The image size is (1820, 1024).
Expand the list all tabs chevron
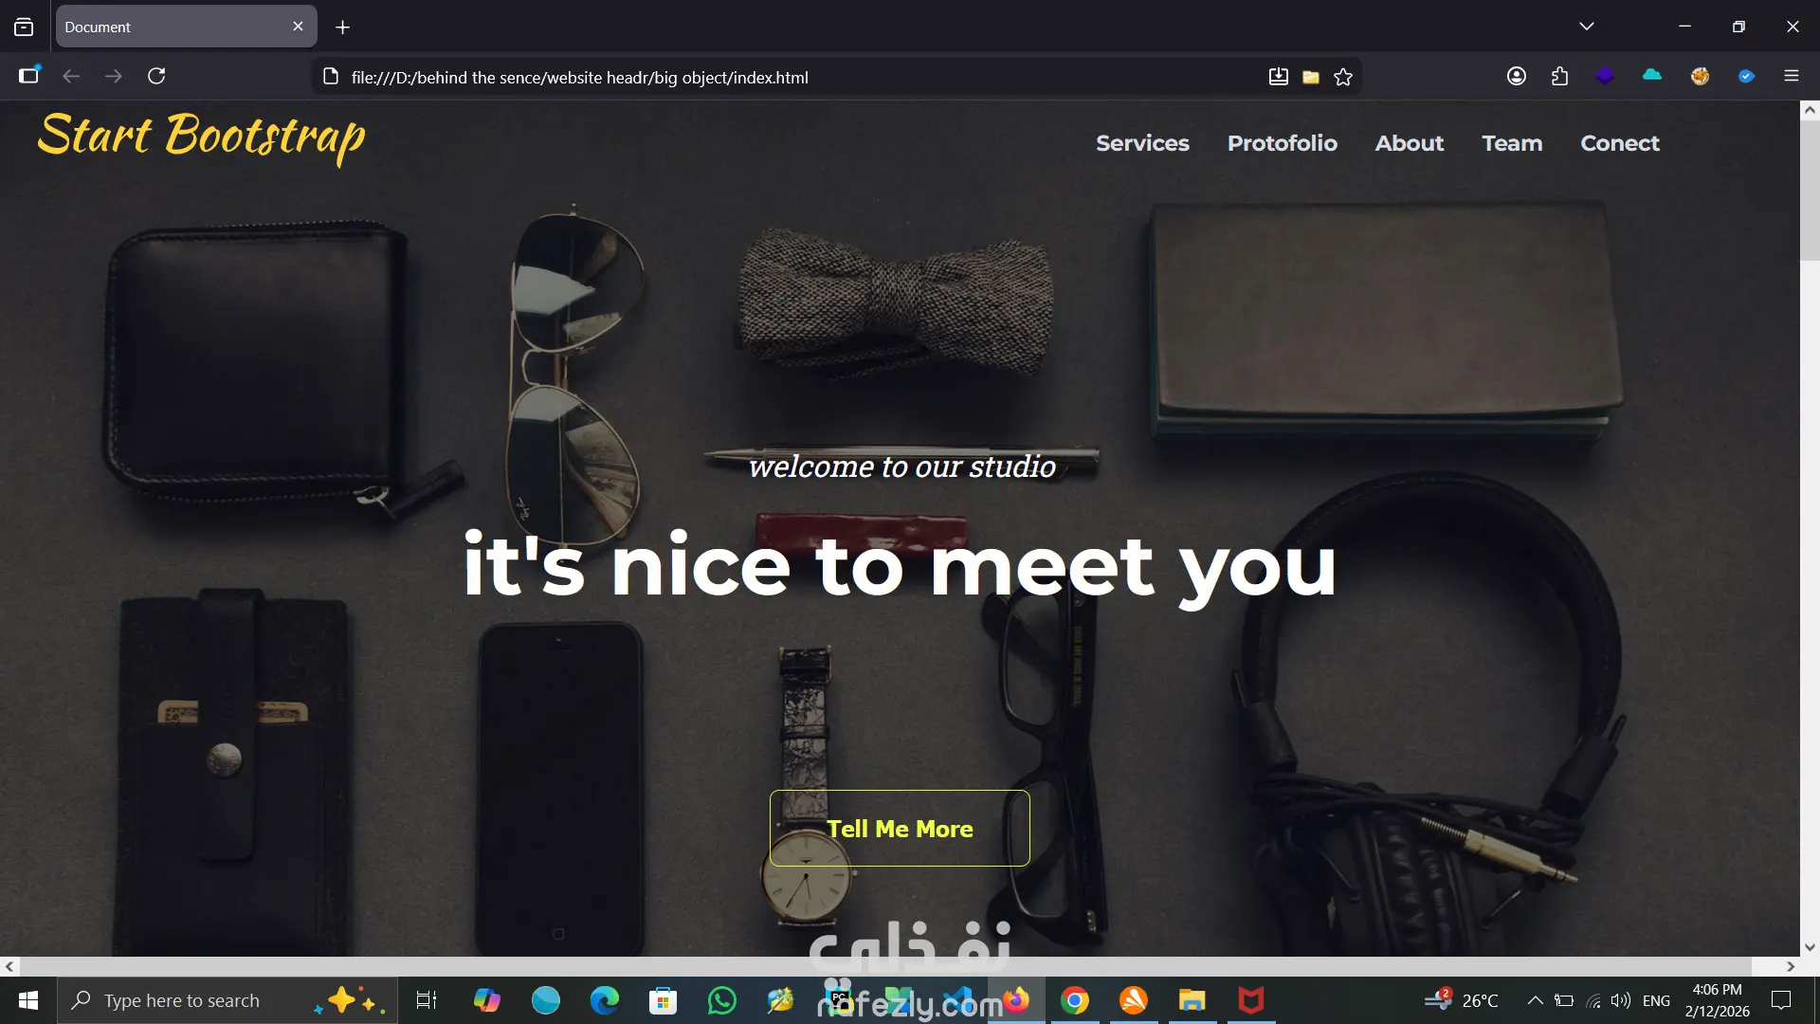coord(1587,27)
